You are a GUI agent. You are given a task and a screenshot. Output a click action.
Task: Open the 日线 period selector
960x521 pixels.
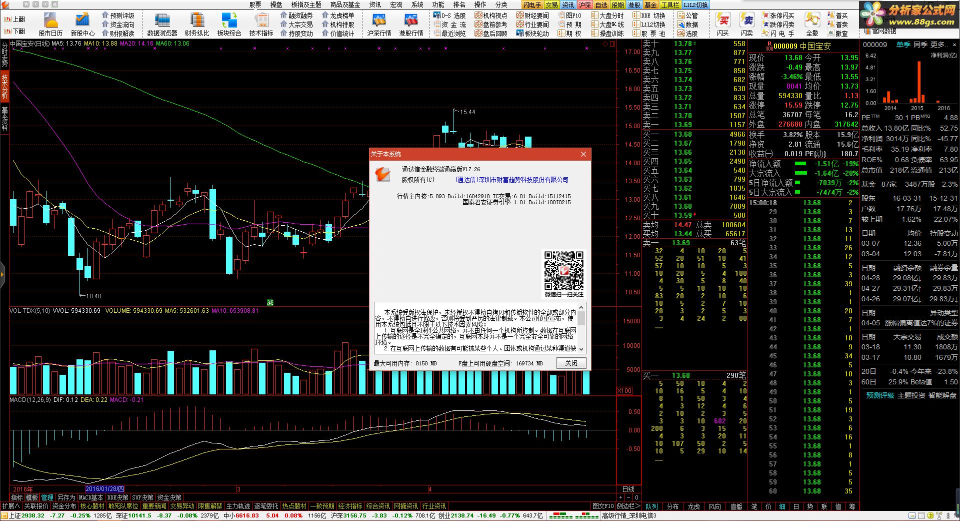[628, 489]
